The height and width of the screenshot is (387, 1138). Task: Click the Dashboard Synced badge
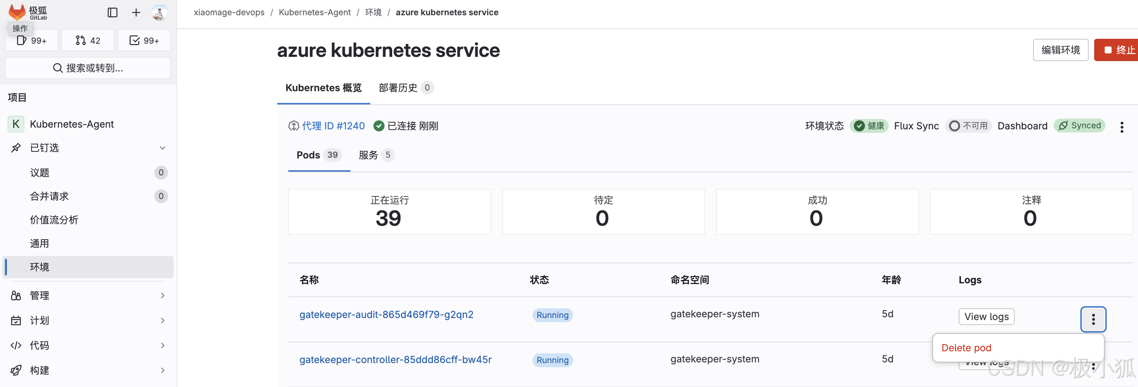pos(1079,126)
